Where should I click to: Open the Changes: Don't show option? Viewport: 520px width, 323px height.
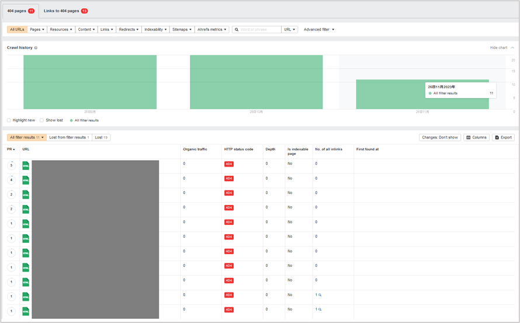pos(440,137)
